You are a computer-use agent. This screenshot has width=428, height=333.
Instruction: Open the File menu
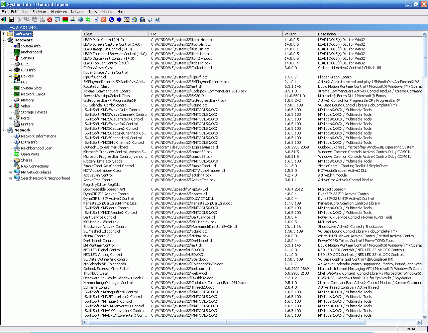tap(4, 12)
